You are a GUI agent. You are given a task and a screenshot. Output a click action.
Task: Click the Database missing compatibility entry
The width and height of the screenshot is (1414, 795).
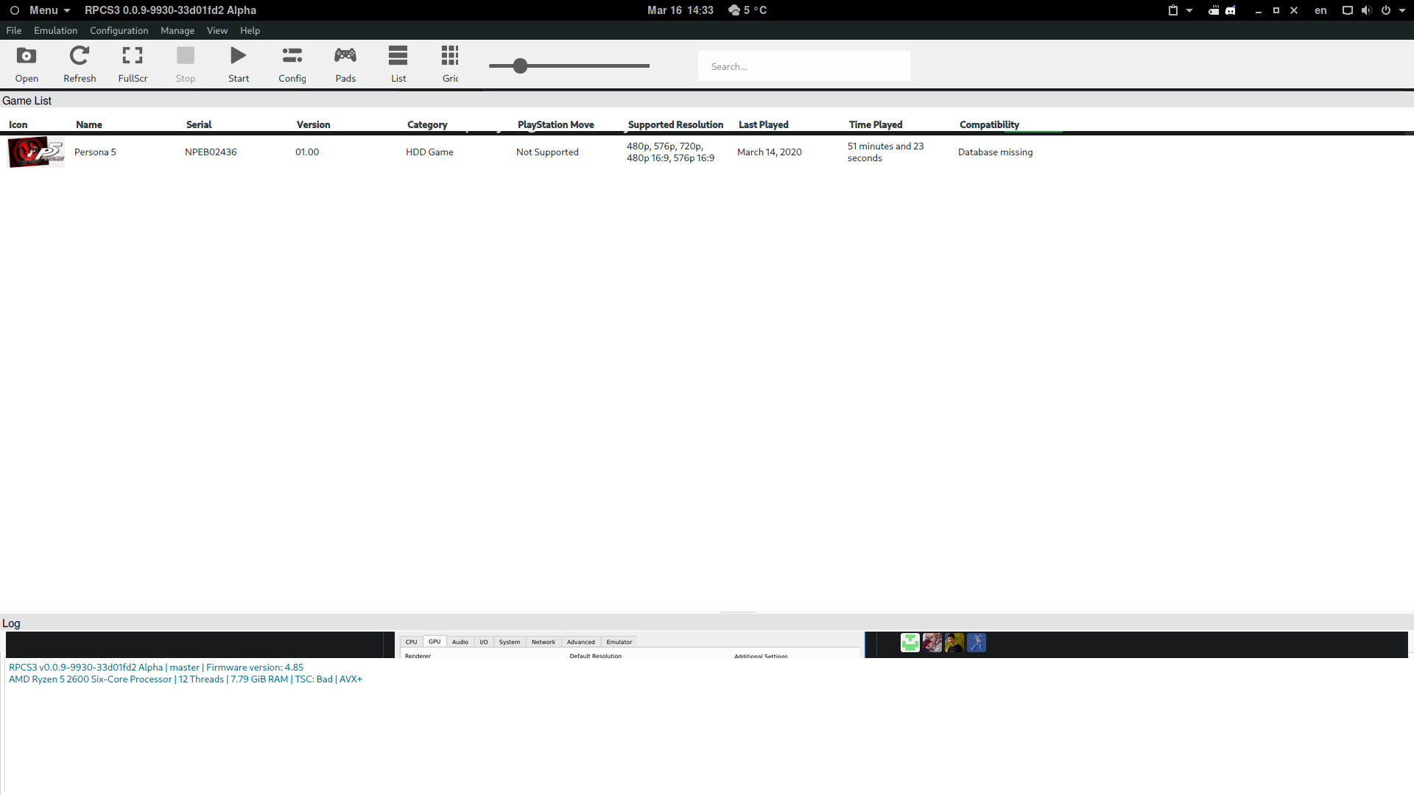(x=995, y=152)
